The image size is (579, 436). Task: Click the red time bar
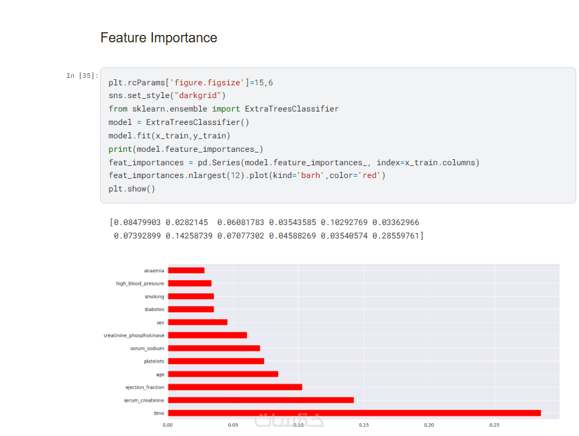pos(354,413)
